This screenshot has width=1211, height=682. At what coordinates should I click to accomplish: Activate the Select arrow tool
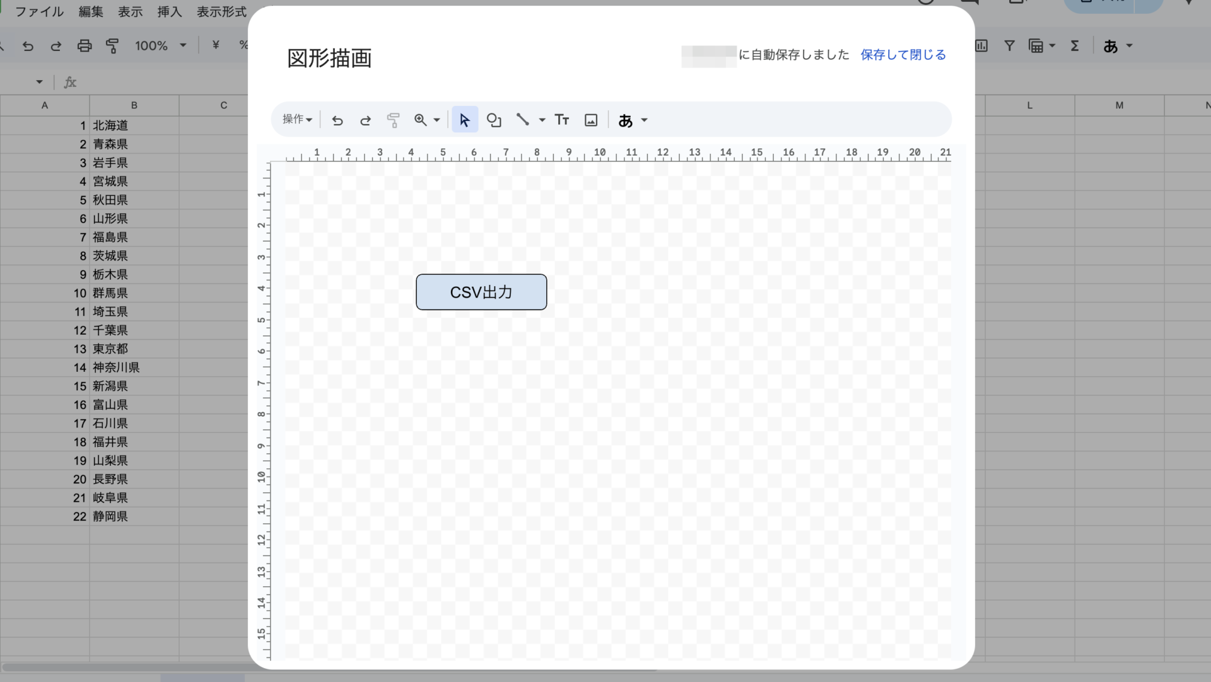pos(465,120)
